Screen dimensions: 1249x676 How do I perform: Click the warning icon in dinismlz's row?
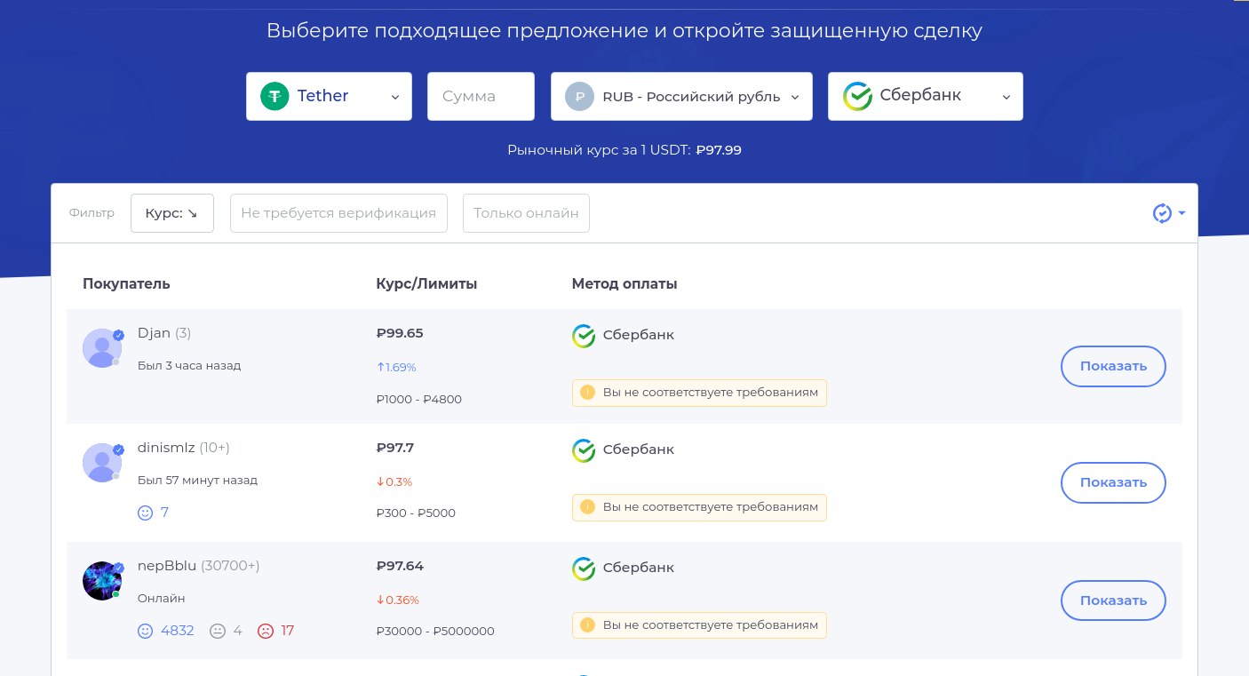click(x=587, y=507)
